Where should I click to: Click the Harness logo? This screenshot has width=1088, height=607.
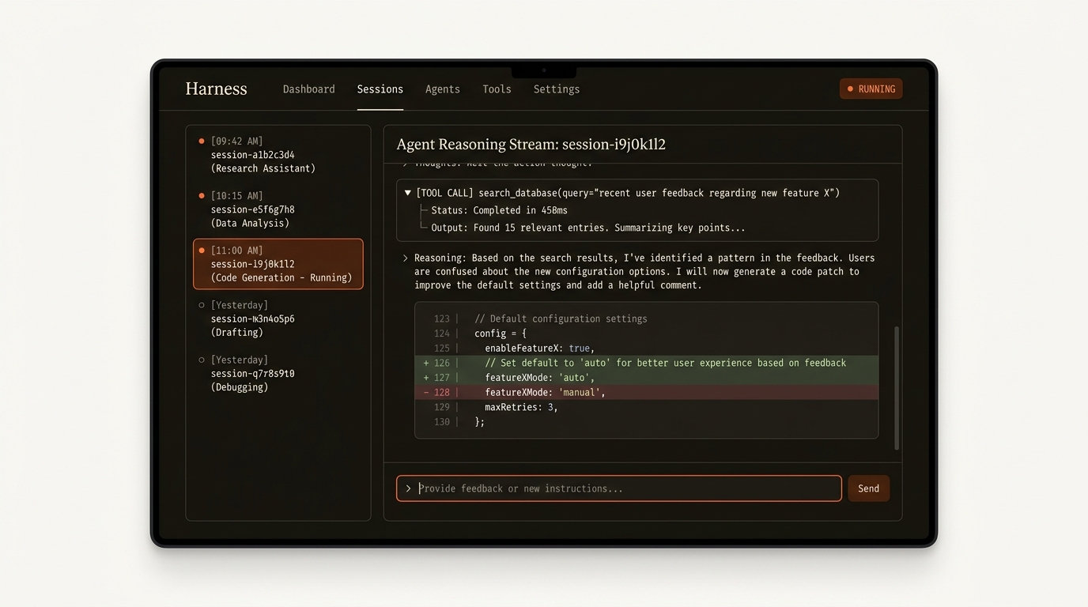[x=216, y=89]
